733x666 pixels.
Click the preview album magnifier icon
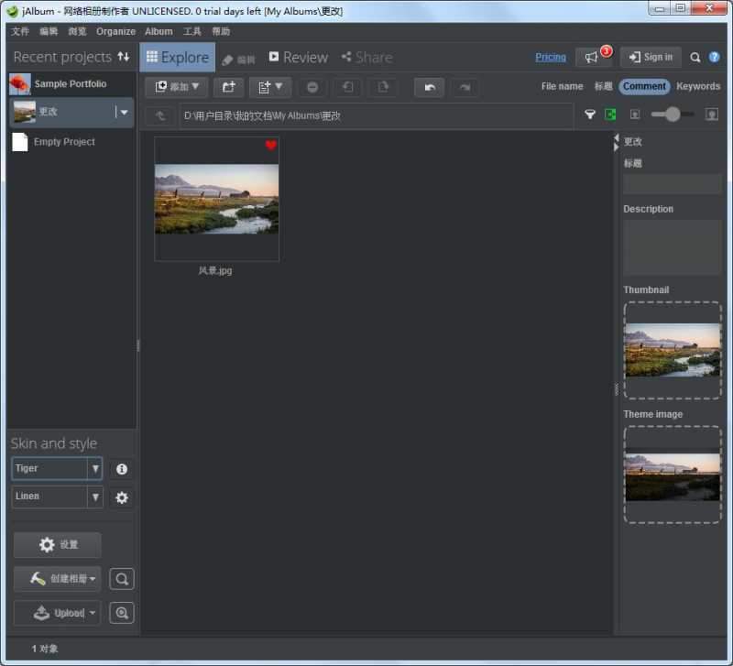(122, 579)
